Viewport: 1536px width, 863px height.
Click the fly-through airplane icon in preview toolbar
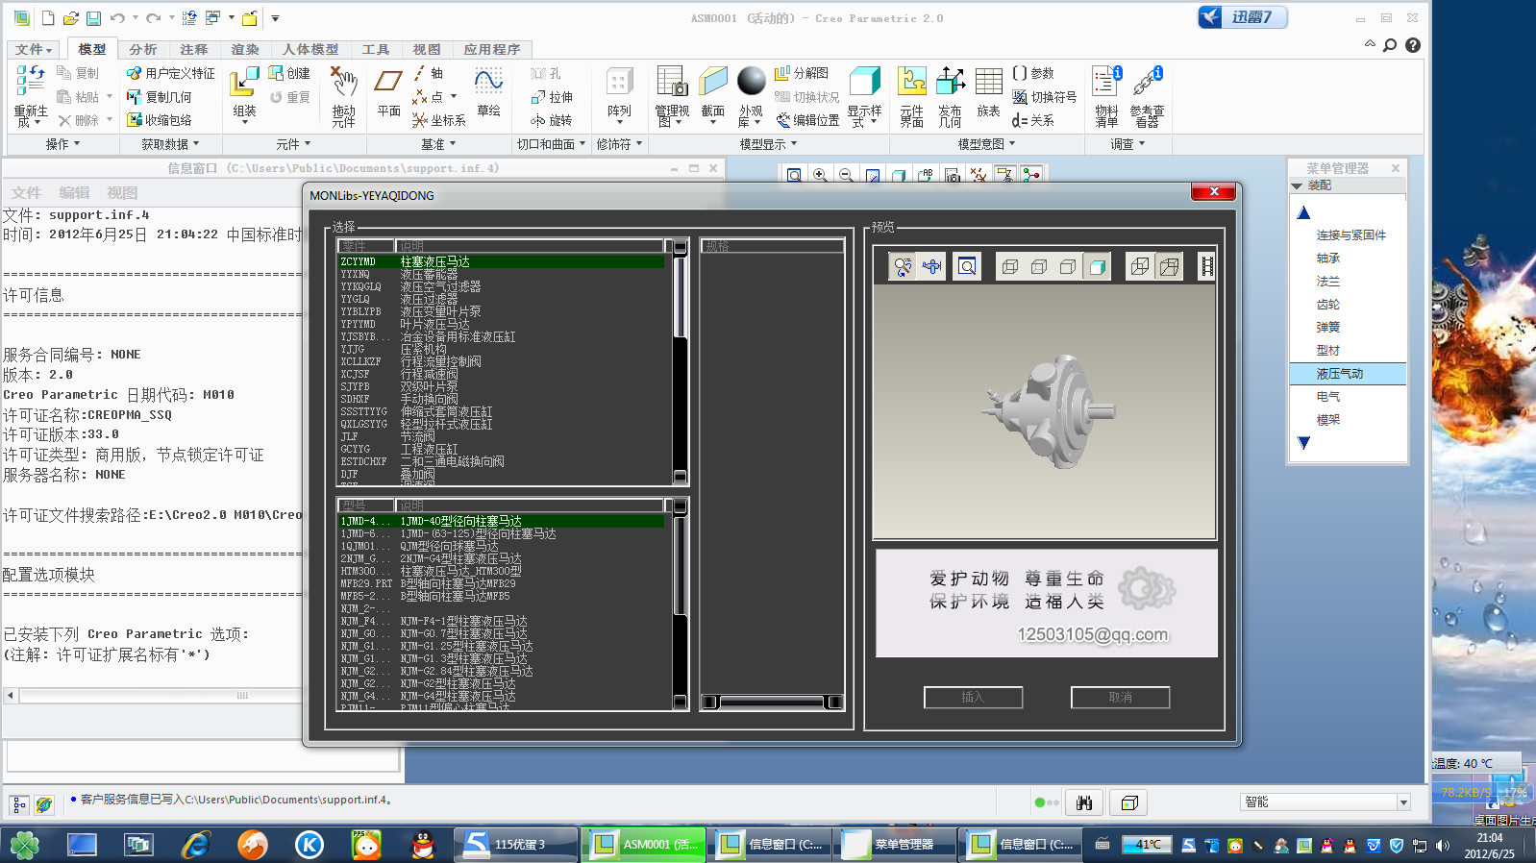click(x=931, y=266)
